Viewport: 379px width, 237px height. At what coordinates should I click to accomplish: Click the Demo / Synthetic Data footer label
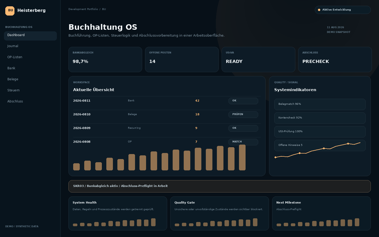coord(22,226)
